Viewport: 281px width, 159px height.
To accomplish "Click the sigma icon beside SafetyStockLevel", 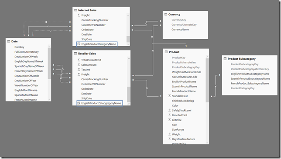I will click(x=170, y=110).
